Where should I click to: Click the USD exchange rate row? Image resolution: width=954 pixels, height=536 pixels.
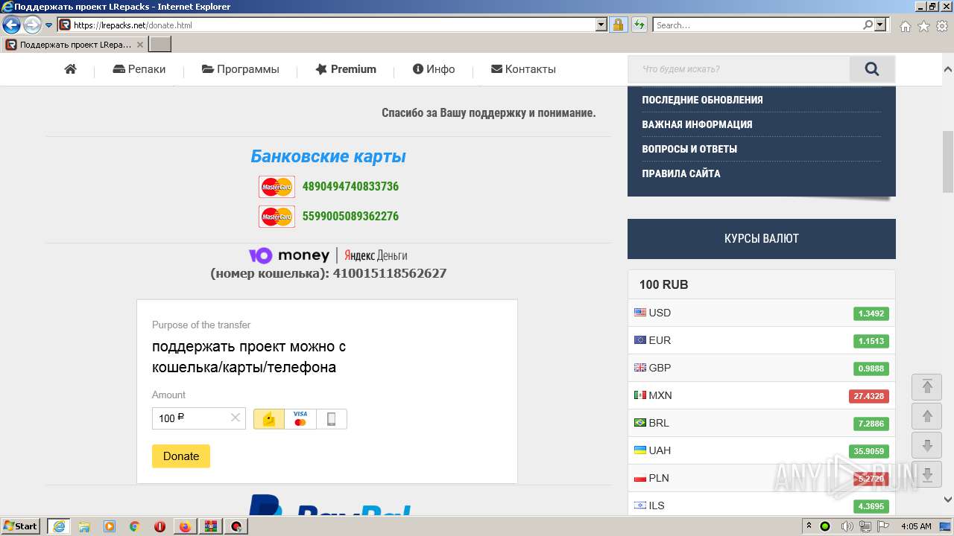[761, 313]
